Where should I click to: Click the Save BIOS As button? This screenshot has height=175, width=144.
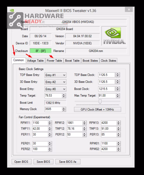[68, 162]
